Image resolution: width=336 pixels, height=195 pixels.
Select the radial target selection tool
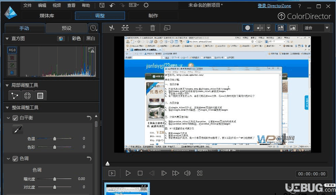(27, 96)
